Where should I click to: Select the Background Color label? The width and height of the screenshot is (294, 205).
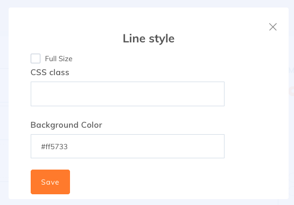(66, 125)
